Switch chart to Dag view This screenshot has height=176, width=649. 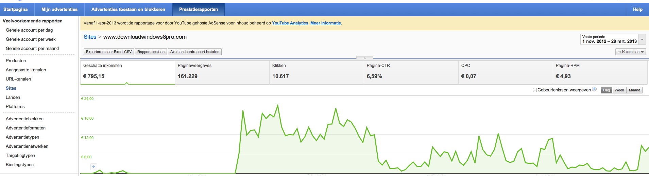pos(607,90)
